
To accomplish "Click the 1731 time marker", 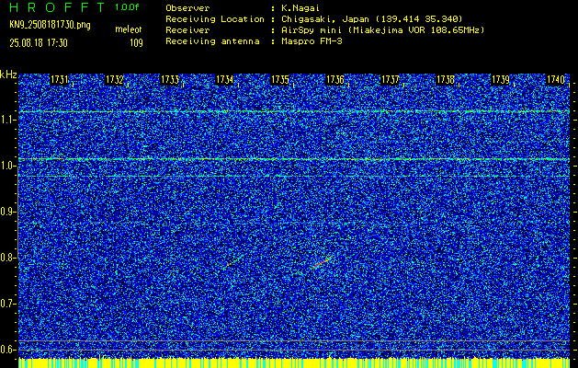I will pos(60,80).
